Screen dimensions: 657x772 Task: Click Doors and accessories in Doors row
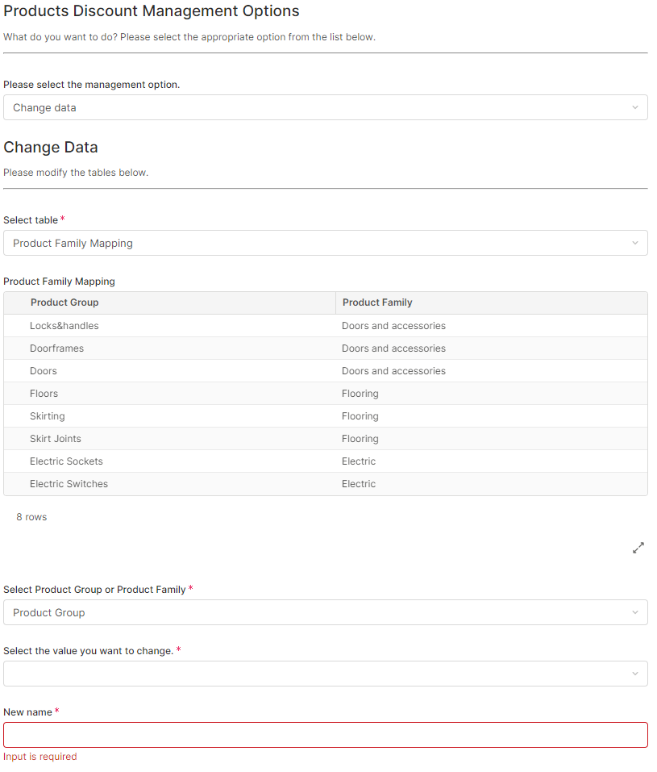pos(492,371)
